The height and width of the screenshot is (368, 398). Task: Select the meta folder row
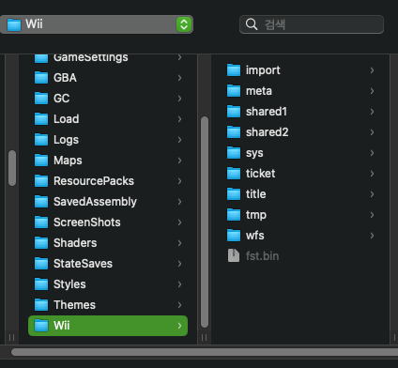(300, 91)
